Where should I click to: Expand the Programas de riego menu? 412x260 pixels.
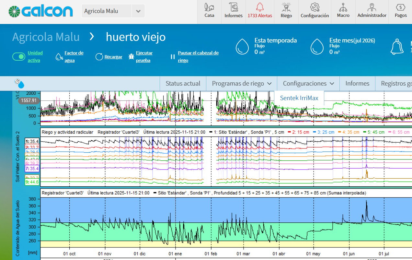(x=242, y=83)
